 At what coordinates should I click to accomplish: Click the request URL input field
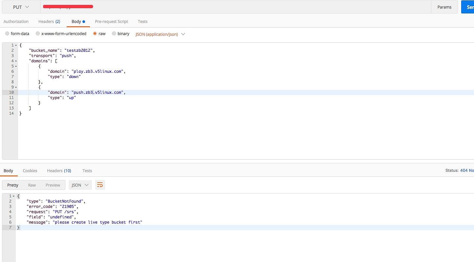[230, 7]
